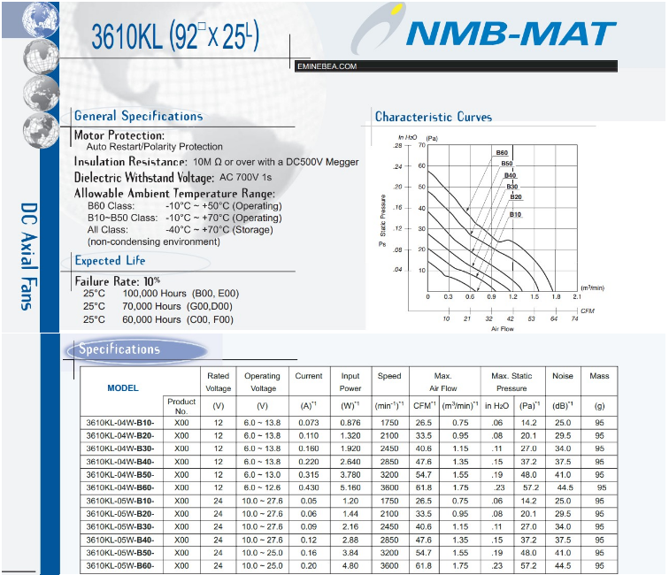Click the Specifications section badge

[x=136, y=349]
